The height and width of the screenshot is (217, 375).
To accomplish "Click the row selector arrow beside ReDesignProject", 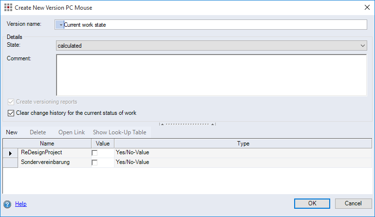I will 10,153.
